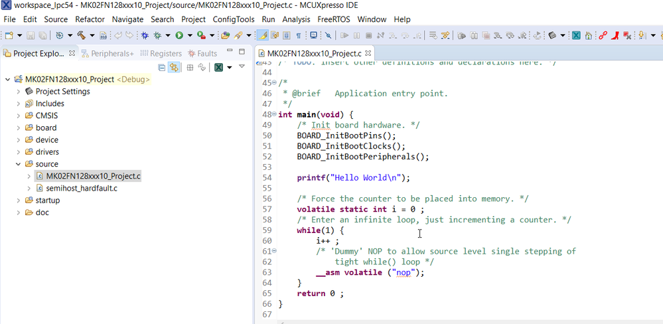Select the doc folder in tree
The width and height of the screenshot is (663, 324).
[37, 212]
